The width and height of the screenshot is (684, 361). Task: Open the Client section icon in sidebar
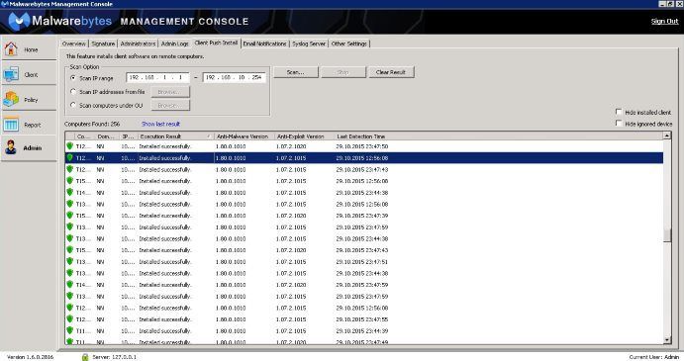tap(11, 74)
